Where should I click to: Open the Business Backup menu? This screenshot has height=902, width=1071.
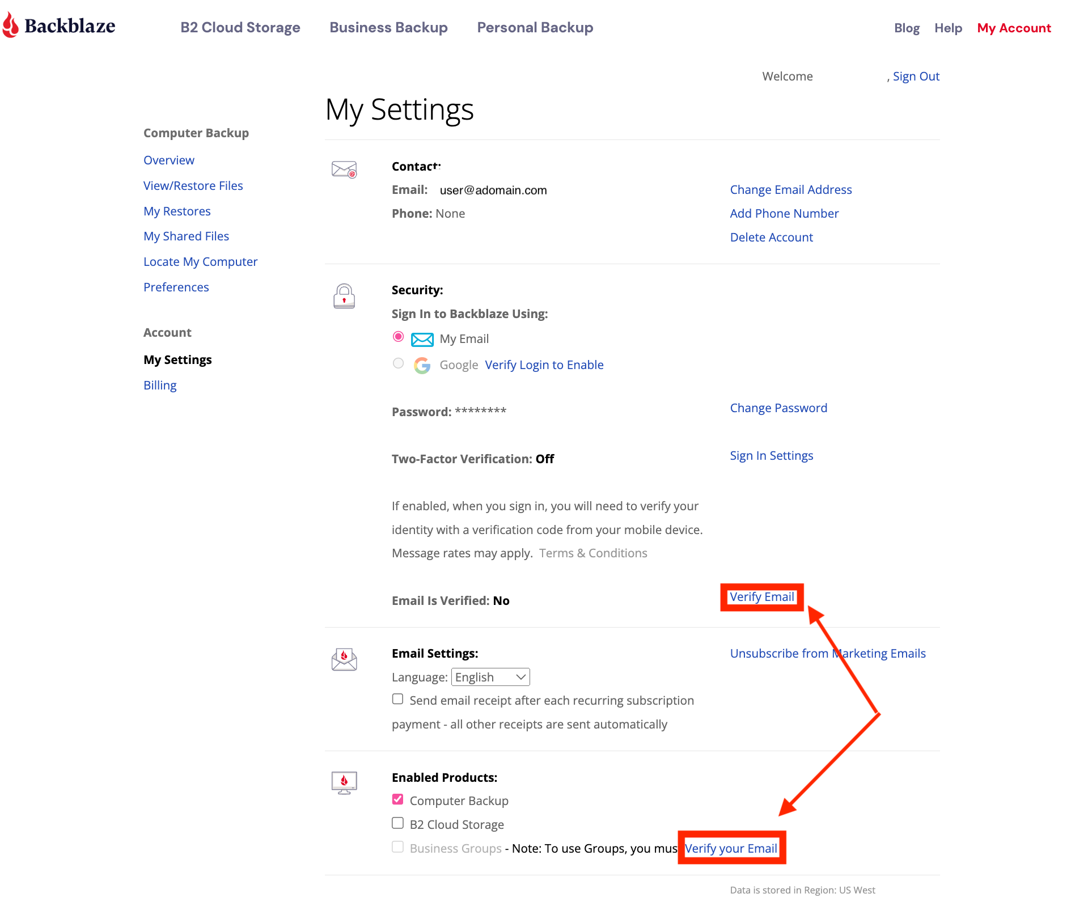pos(388,27)
